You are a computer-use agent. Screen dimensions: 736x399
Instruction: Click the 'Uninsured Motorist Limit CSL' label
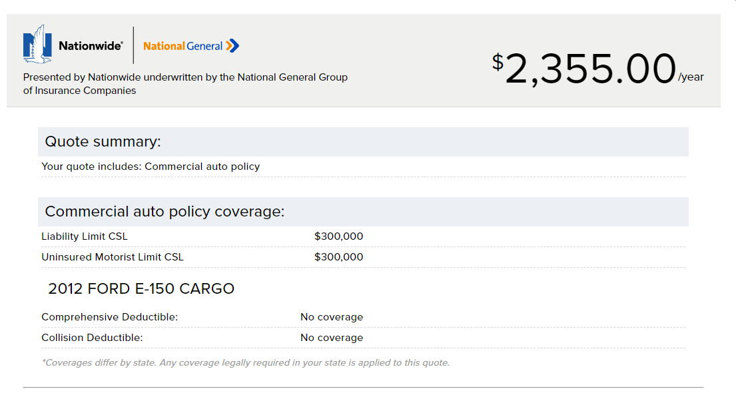112,257
